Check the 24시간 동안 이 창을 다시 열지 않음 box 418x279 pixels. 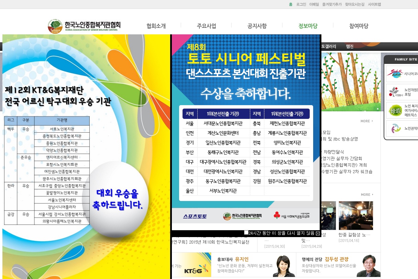tap(246, 233)
